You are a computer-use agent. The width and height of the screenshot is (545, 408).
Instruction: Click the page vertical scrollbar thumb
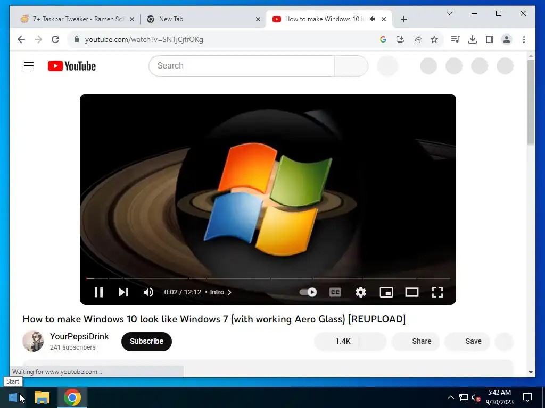pyautogui.click(x=531, y=102)
